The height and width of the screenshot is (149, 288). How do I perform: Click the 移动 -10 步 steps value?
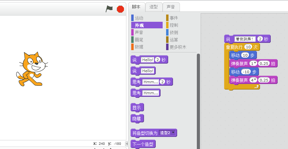pyautogui.click(x=246, y=72)
